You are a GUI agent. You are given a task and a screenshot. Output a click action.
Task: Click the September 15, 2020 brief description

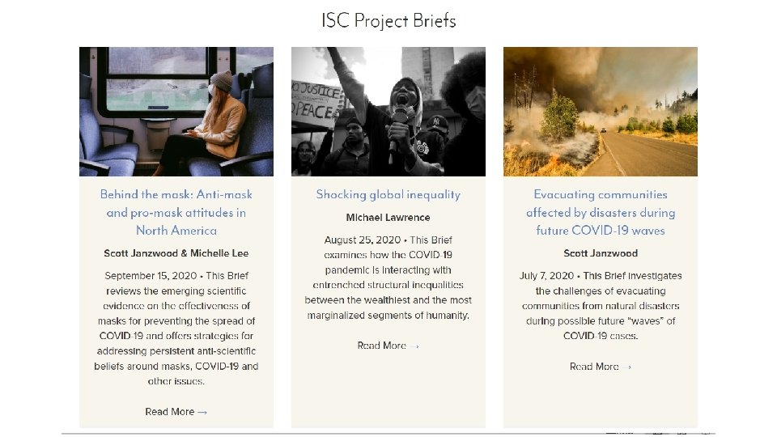(x=176, y=329)
